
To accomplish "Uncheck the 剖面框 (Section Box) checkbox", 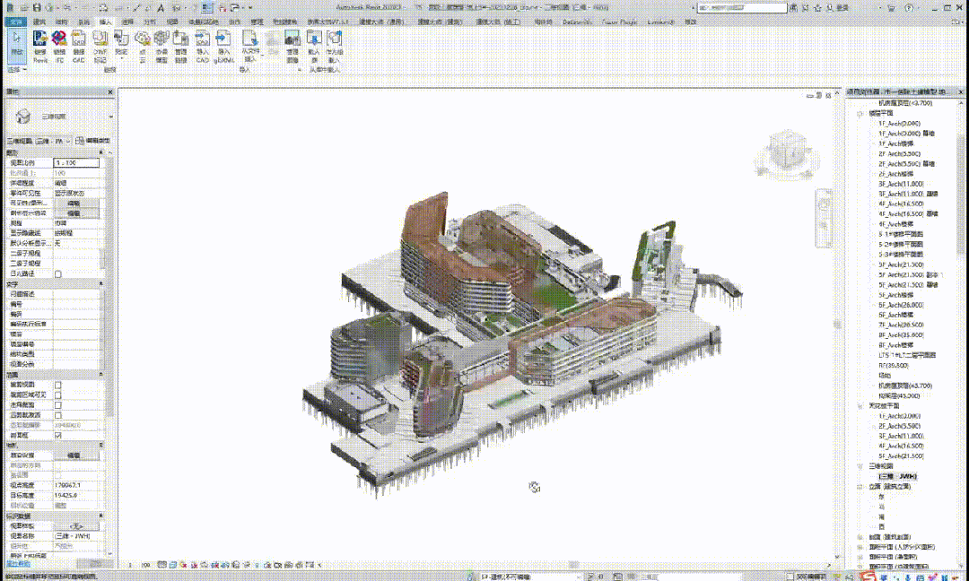I will click(58, 435).
